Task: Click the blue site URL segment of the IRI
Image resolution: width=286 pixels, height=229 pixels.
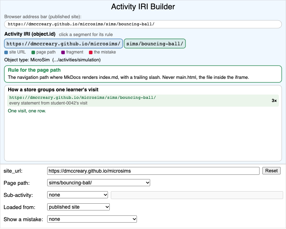Action: 64,44
